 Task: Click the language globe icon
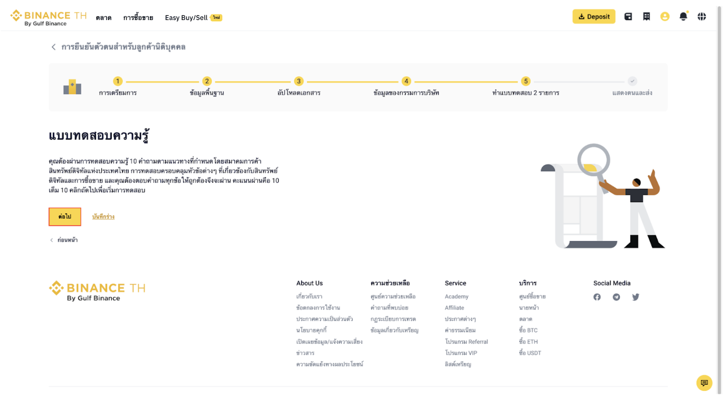click(702, 17)
